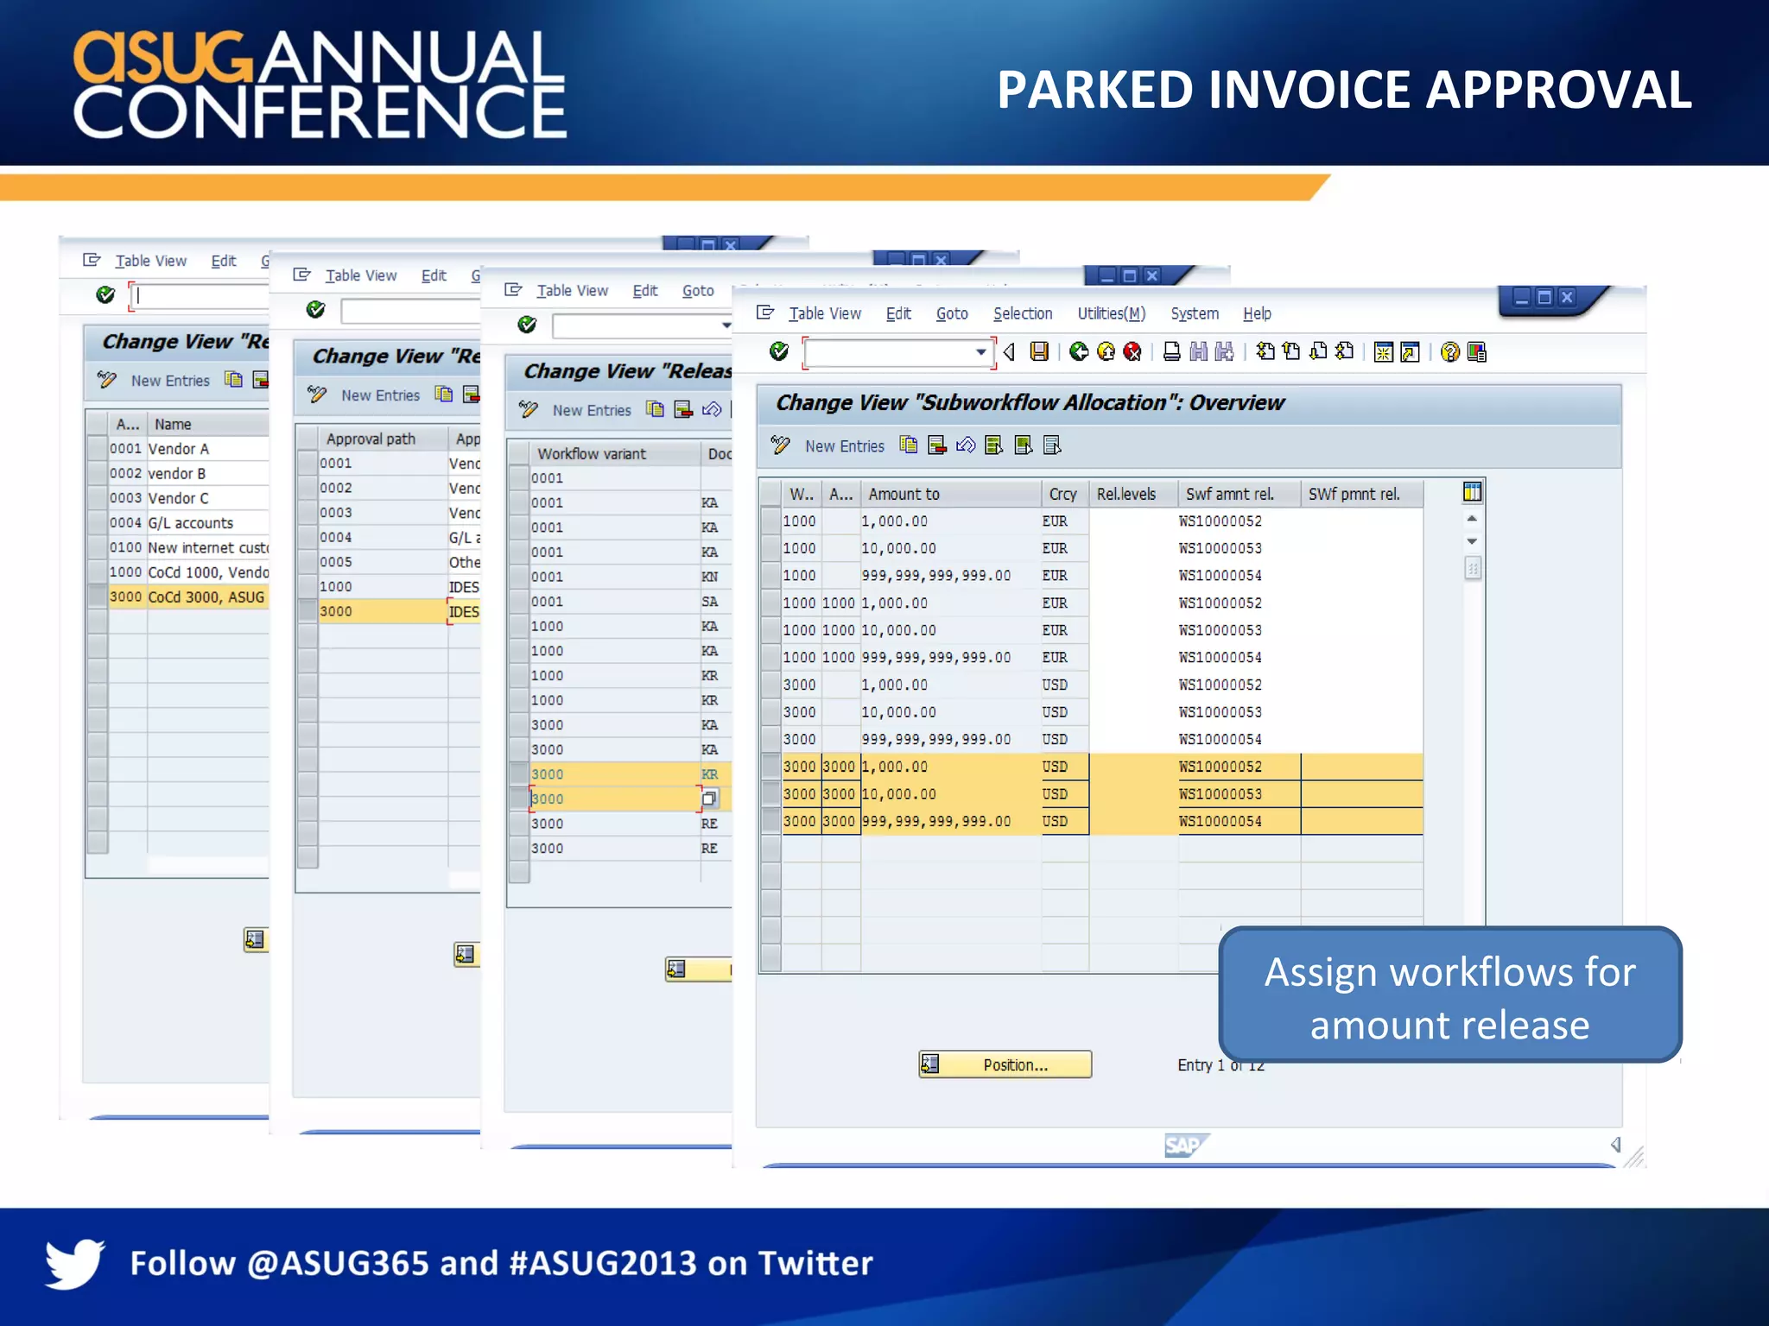The width and height of the screenshot is (1769, 1326).
Task: Click the Copy As icon beside New Entries
Action: 908,445
